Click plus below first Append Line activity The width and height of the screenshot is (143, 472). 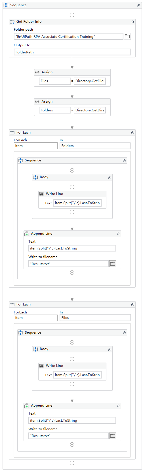pyautogui.click(x=72, y=273)
